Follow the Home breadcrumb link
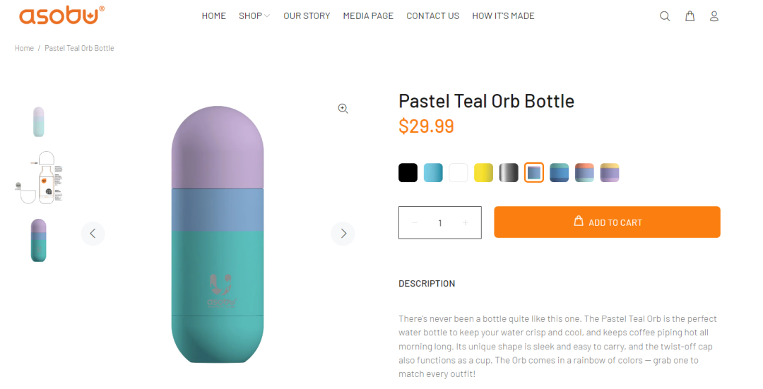The width and height of the screenshot is (763, 389). tap(24, 48)
